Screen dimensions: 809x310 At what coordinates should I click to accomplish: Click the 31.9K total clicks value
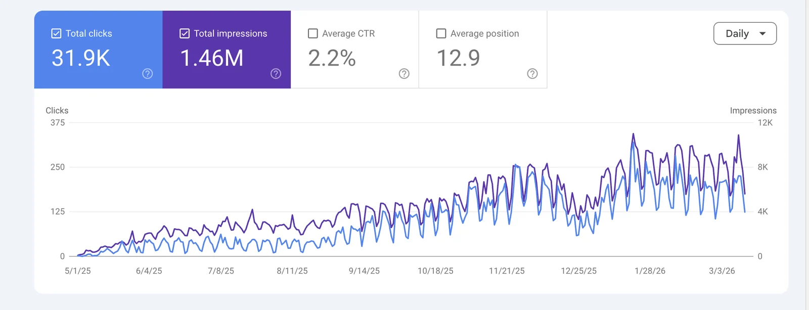tap(81, 58)
